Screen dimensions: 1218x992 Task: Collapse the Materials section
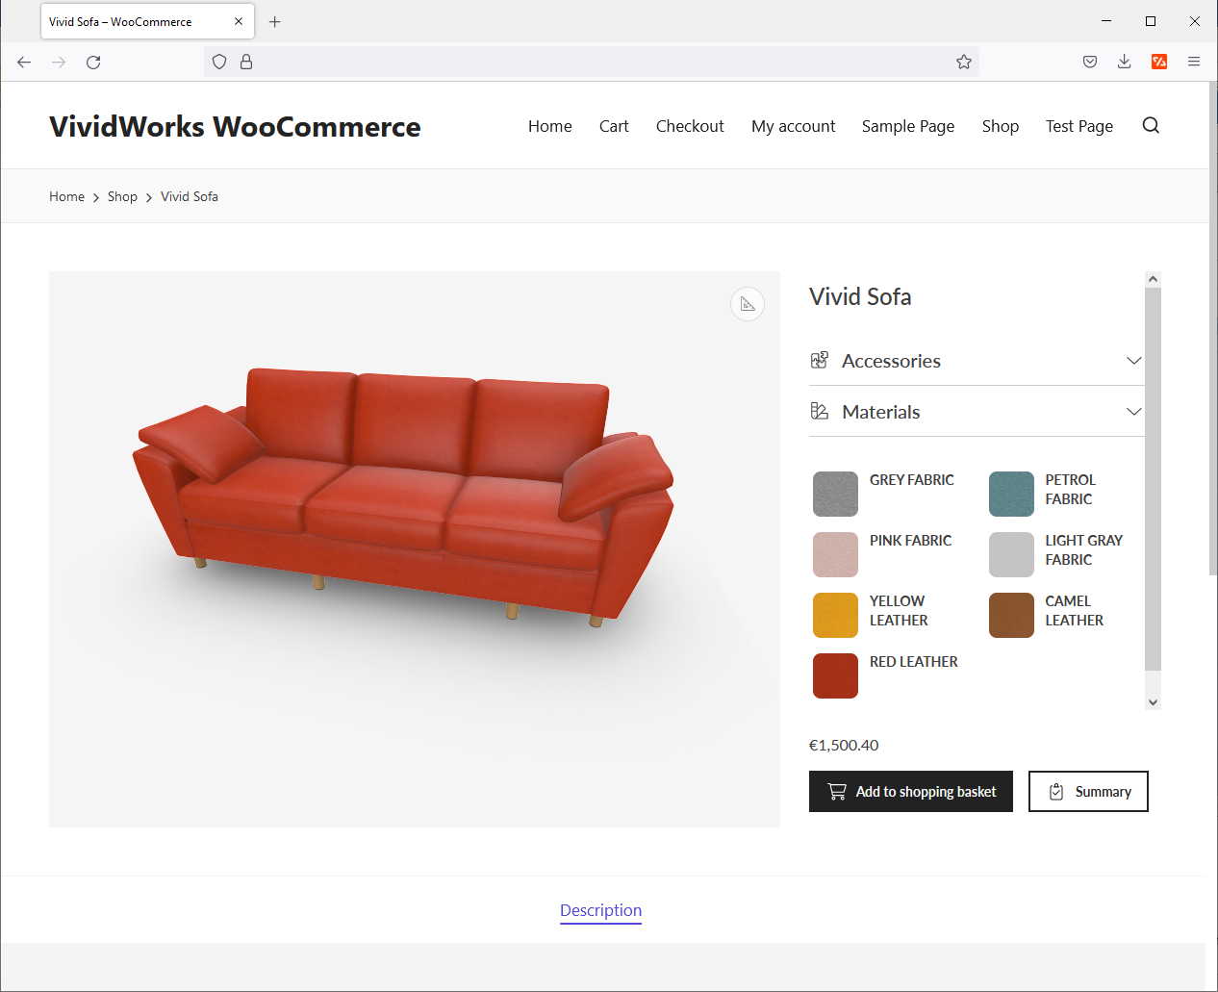coord(1133,411)
